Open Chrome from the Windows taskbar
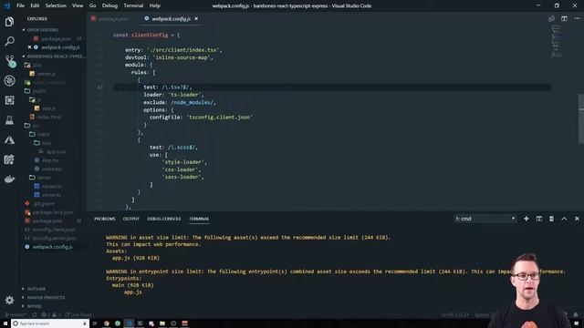This screenshot has height=328, width=584. 106,323
